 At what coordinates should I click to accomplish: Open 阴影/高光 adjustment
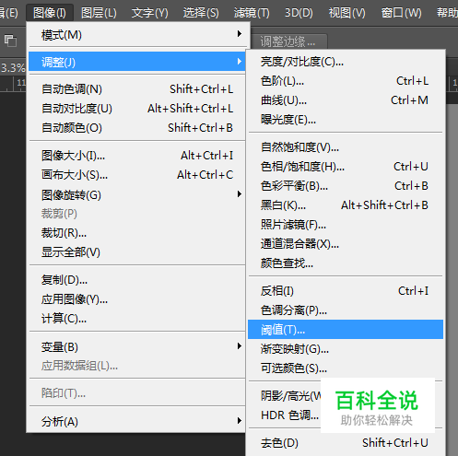(290, 396)
